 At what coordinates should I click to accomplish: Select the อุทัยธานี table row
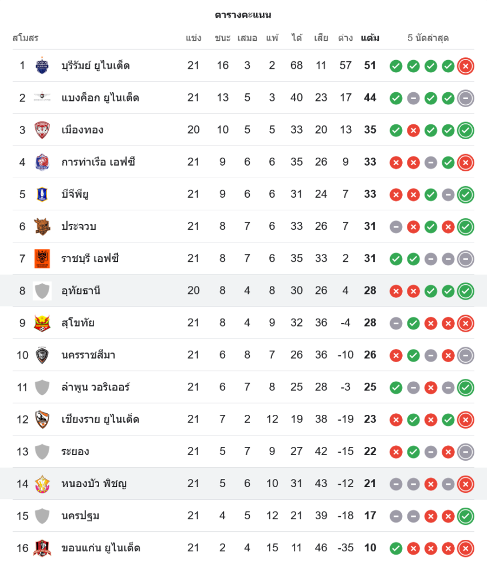(244, 291)
